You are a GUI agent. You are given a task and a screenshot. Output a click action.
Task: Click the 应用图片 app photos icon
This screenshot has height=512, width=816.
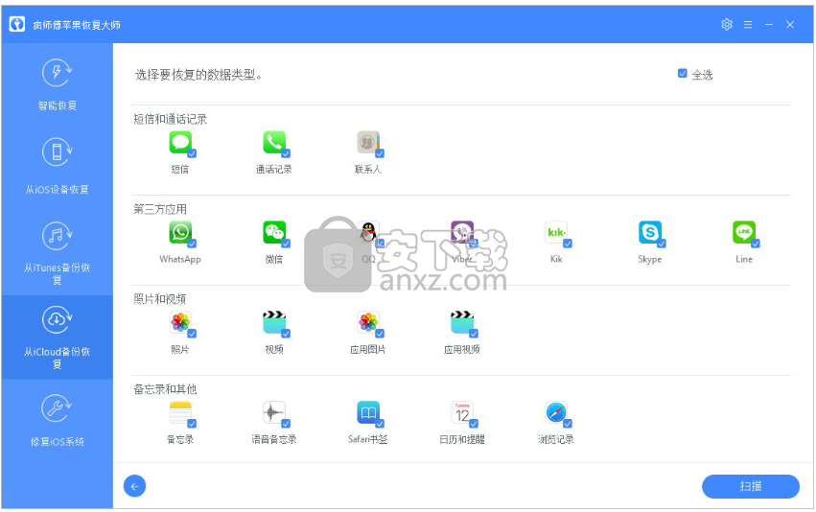point(368,322)
